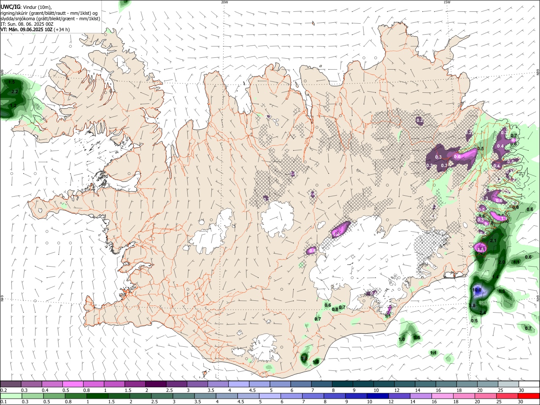Image resolution: width=540 pixels, height=405 pixels.
Task: Click the 1.0 rain value south of Vatnajökull
Action: pyautogui.click(x=402, y=339)
